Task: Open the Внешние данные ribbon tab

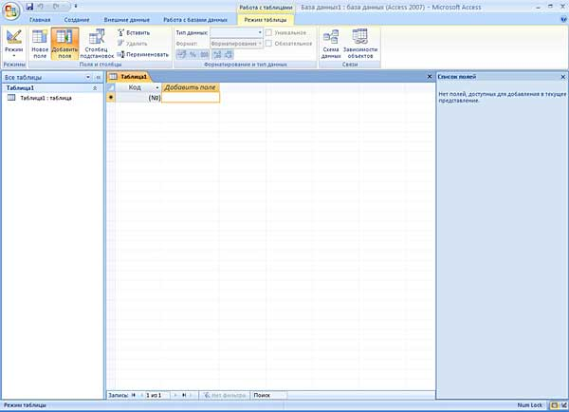Action: pos(127,20)
